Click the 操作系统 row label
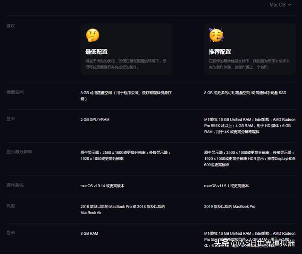Screen dimensions: 302x254 point(15,185)
